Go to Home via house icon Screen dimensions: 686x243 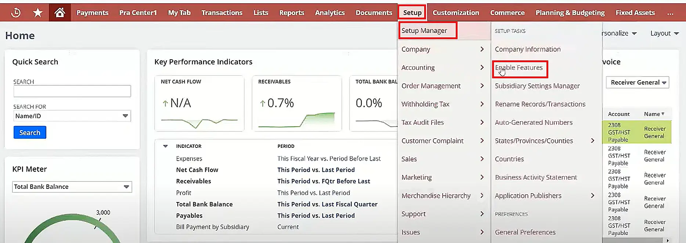click(x=60, y=13)
